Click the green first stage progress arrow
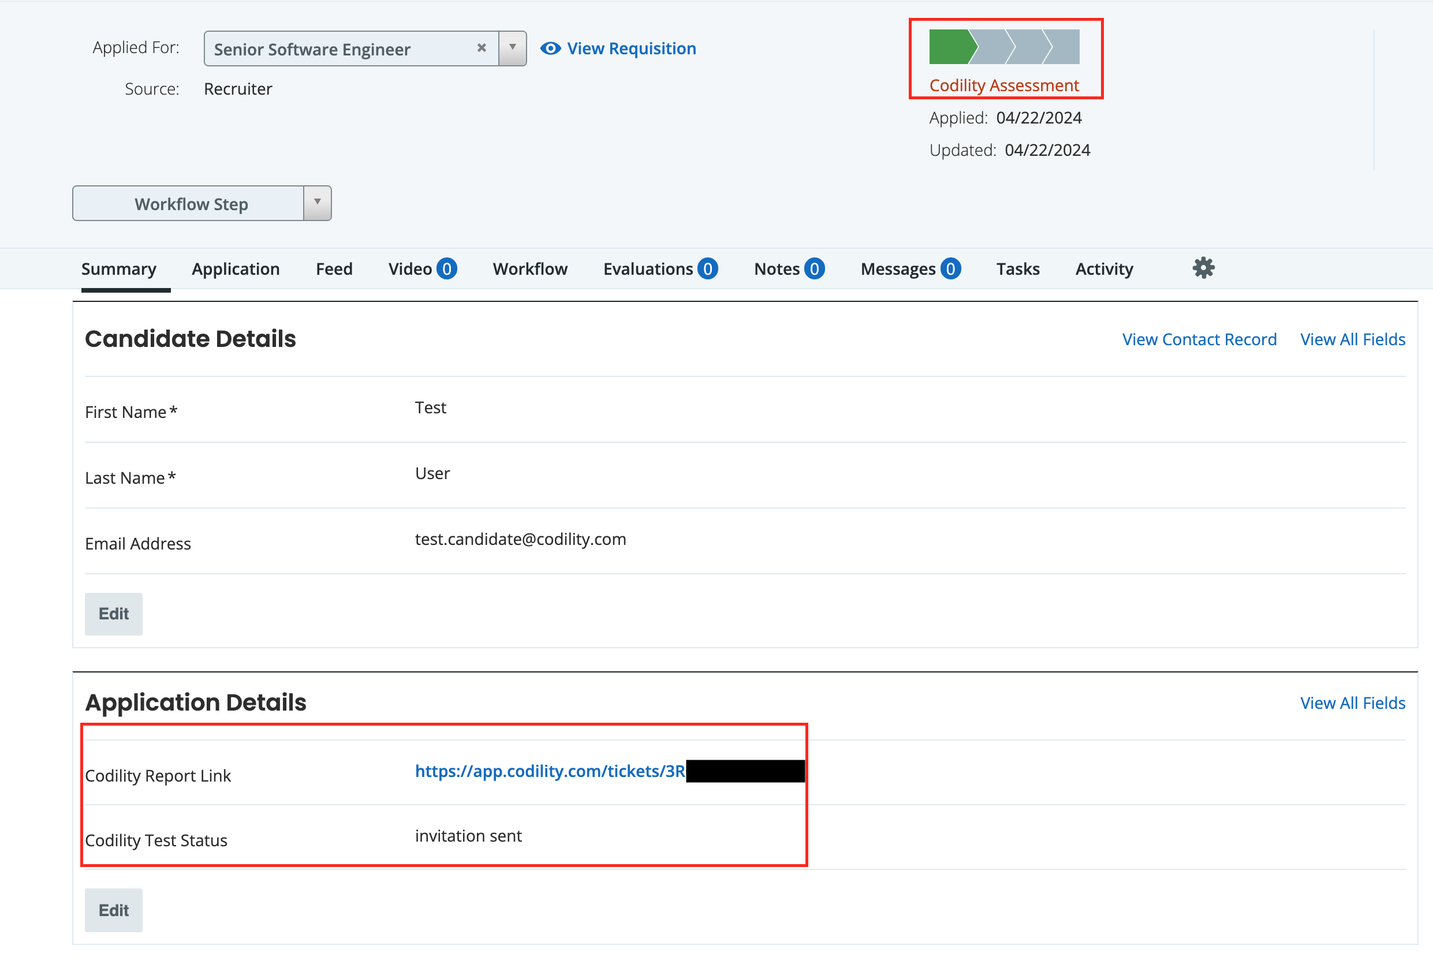Image resolution: width=1433 pixels, height=964 pixels. 952,47
